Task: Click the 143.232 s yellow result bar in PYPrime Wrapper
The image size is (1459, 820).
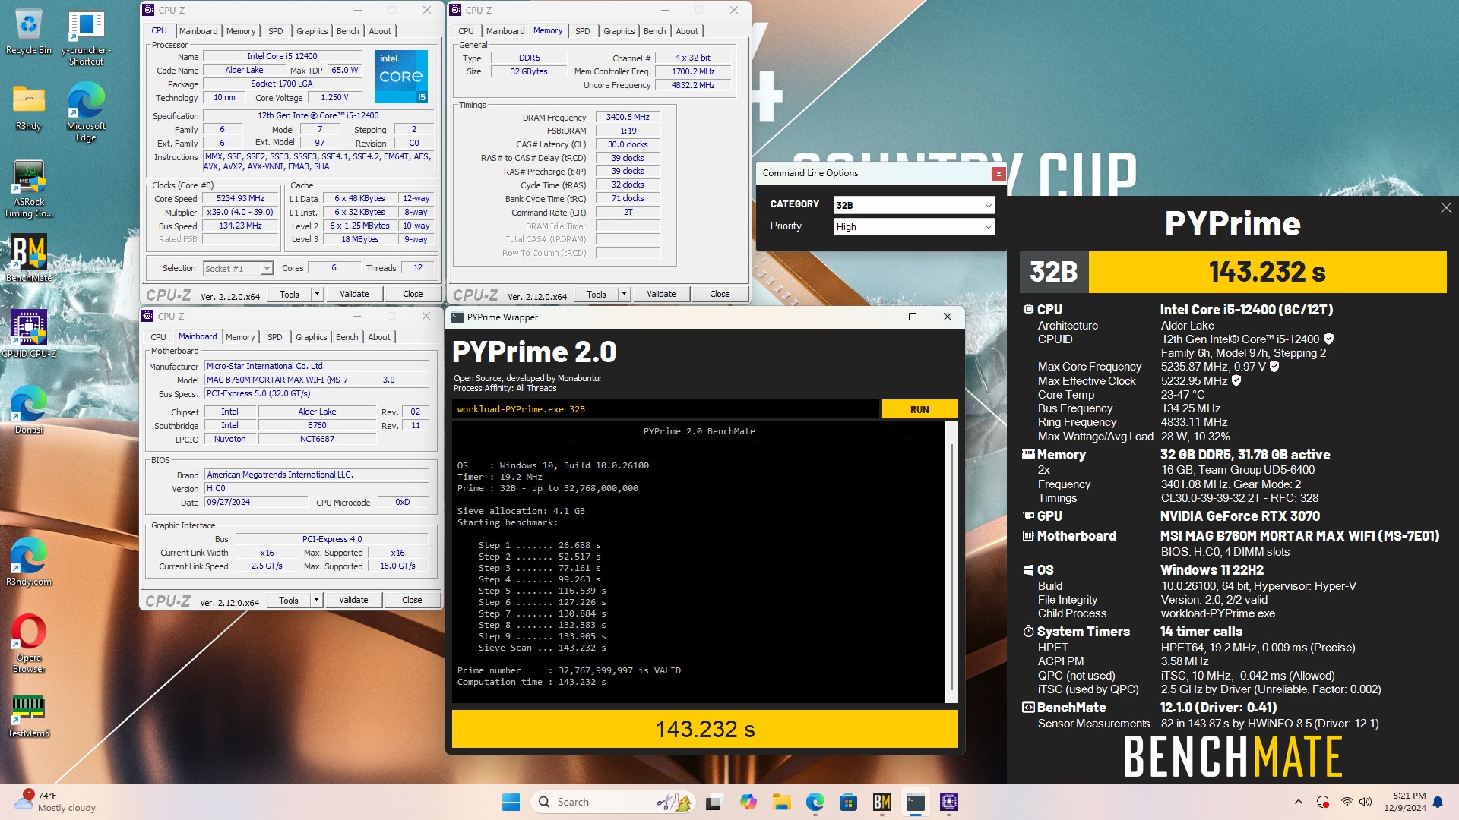Action: [x=705, y=729]
